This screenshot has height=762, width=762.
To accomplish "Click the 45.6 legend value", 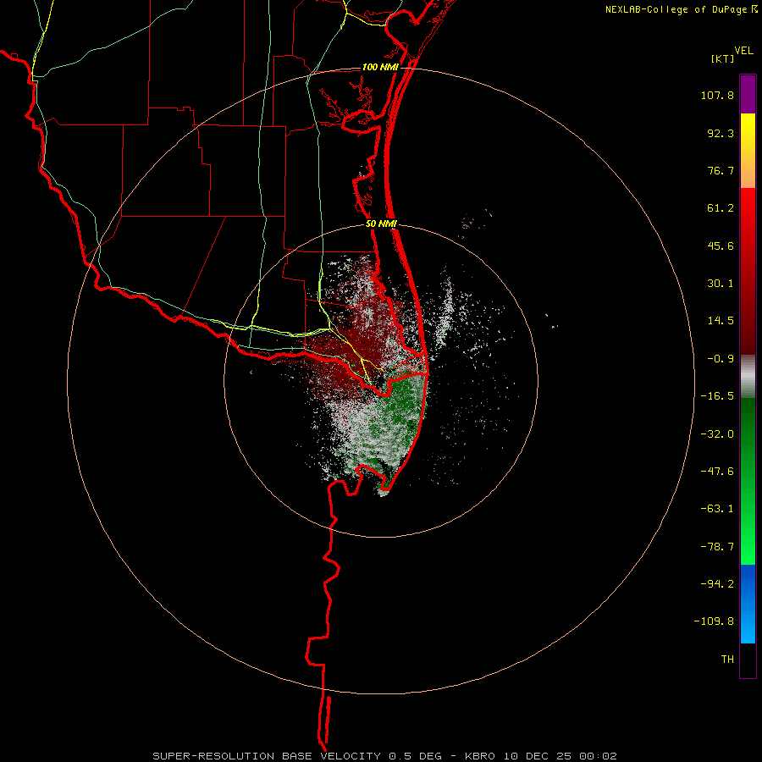I will click(x=721, y=246).
